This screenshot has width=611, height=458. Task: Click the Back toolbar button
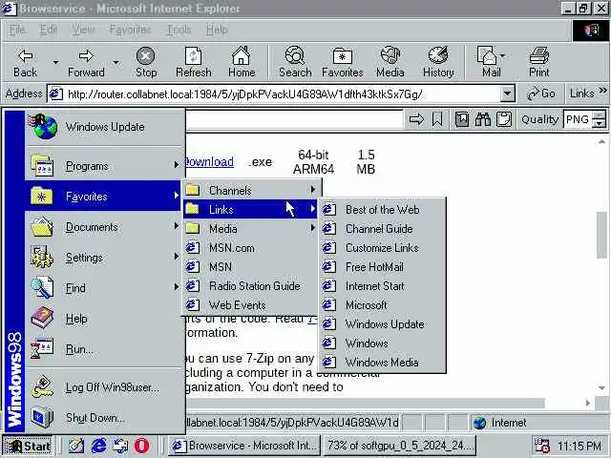coord(26,62)
